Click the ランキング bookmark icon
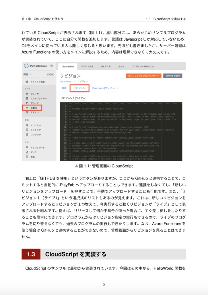Viewport: 208px width, 295px height. click(27, 130)
